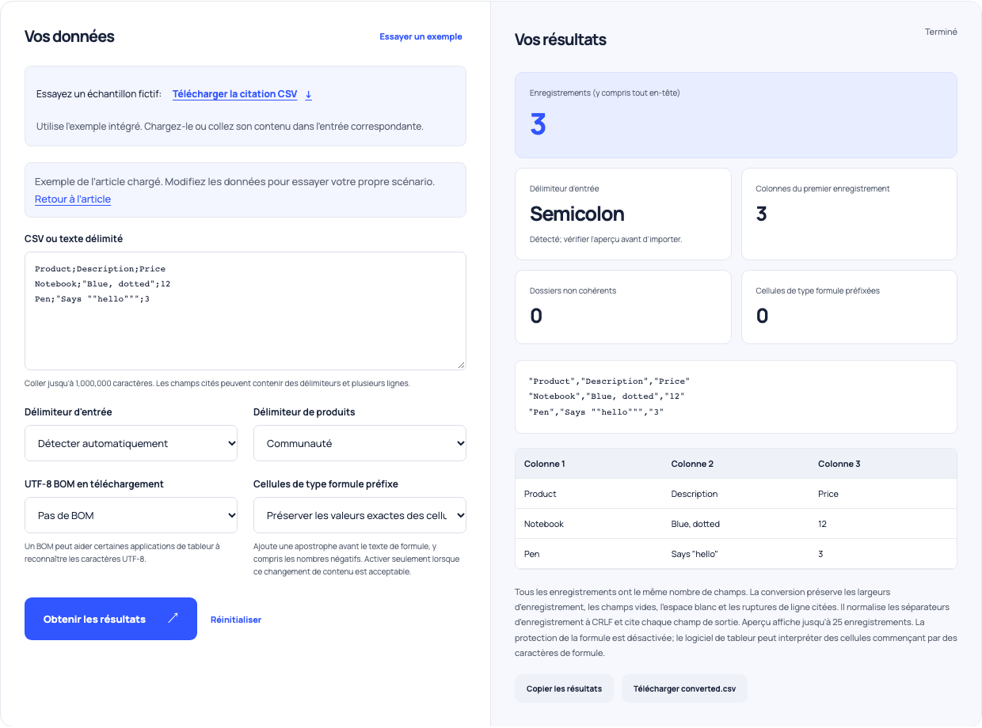Click the Colonne 3 table header

click(x=883, y=464)
